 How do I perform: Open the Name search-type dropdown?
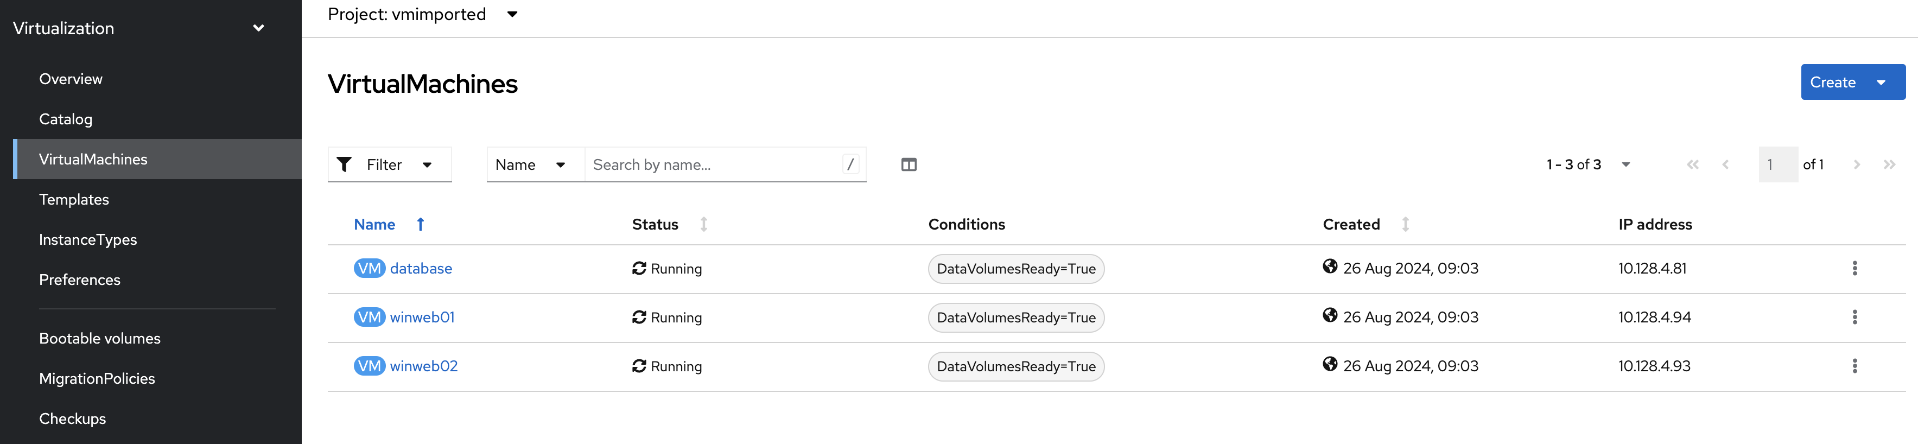pos(531,164)
